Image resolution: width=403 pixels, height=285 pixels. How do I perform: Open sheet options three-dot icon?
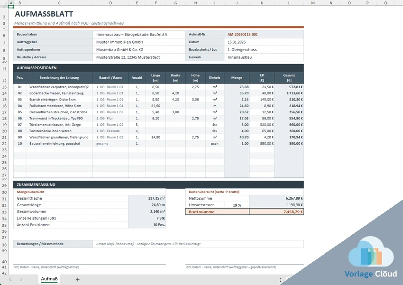[280, 280]
